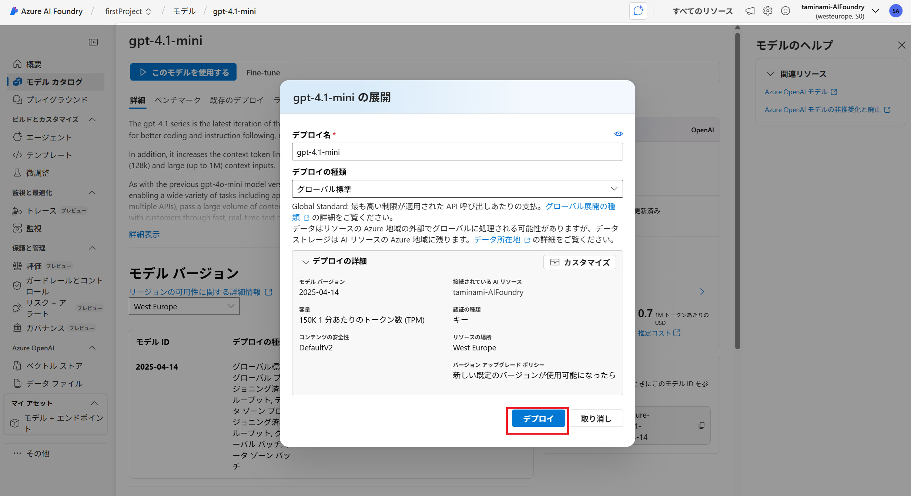The image size is (911, 496).
Task: Go to 概要 in sidebar
Action: [56, 64]
